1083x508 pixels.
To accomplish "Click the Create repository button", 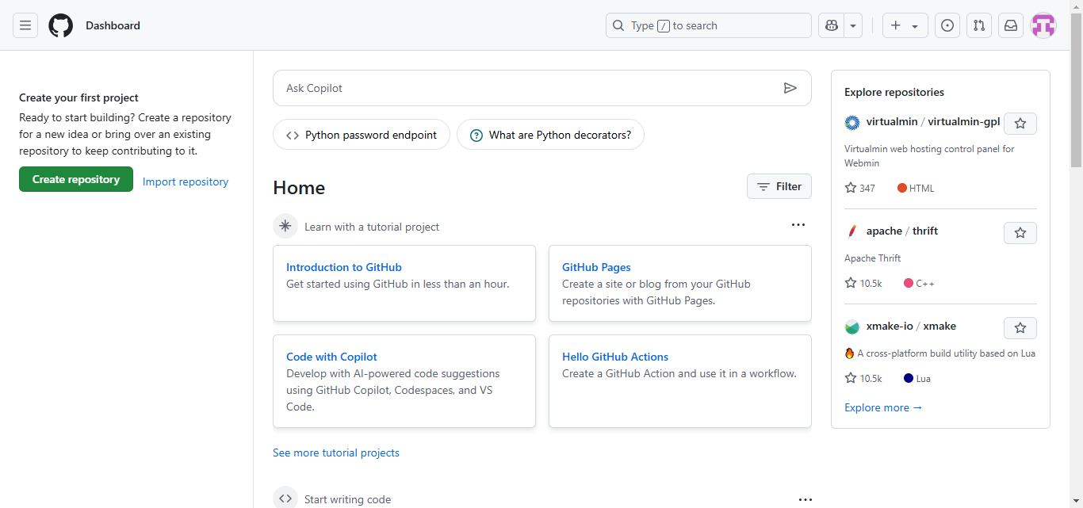I will coord(76,179).
